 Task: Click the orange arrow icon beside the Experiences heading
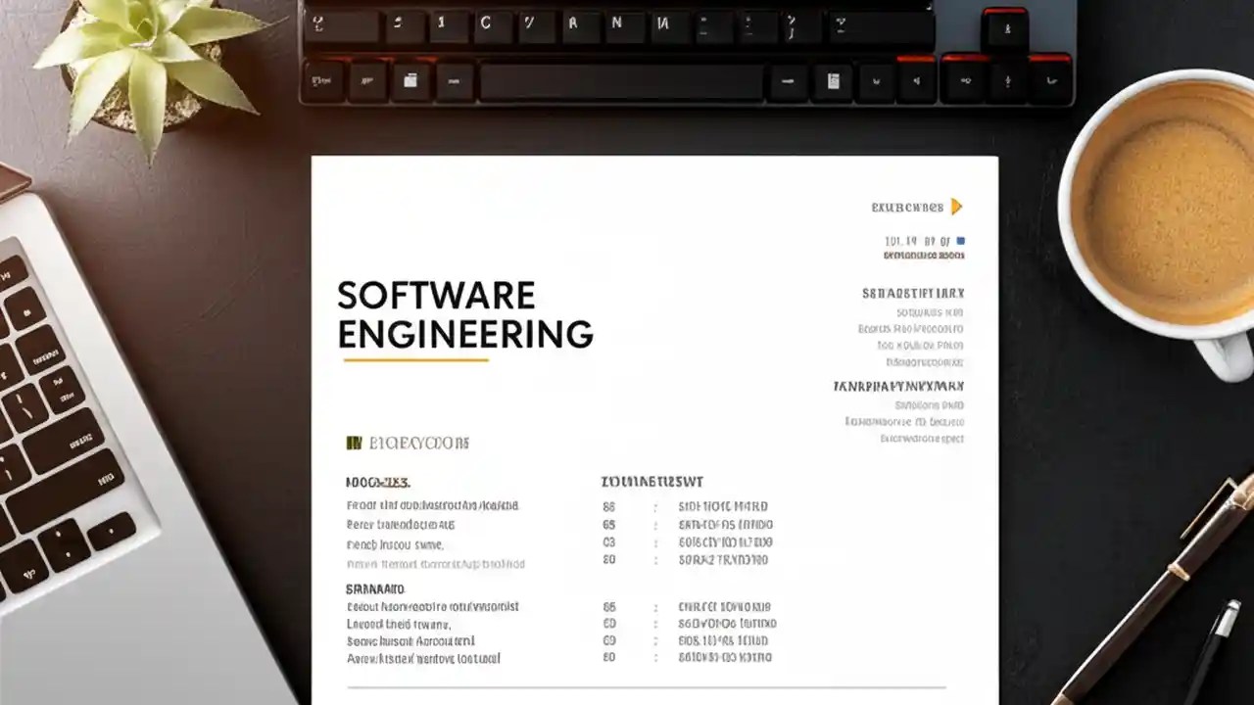pos(955,207)
